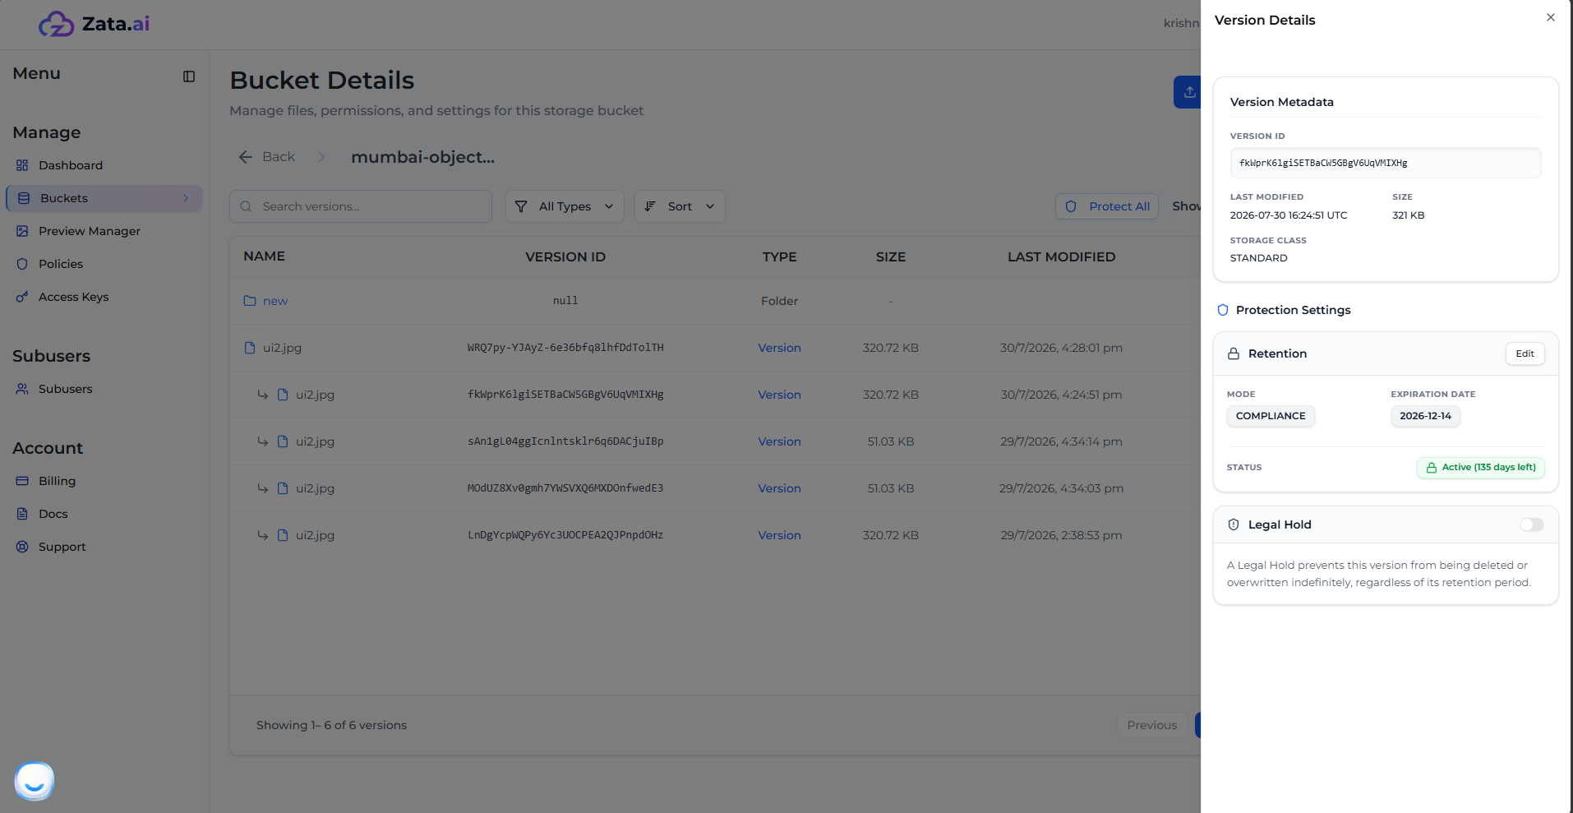Click the Policies shield icon
This screenshot has height=813, width=1573.
click(22, 264)
